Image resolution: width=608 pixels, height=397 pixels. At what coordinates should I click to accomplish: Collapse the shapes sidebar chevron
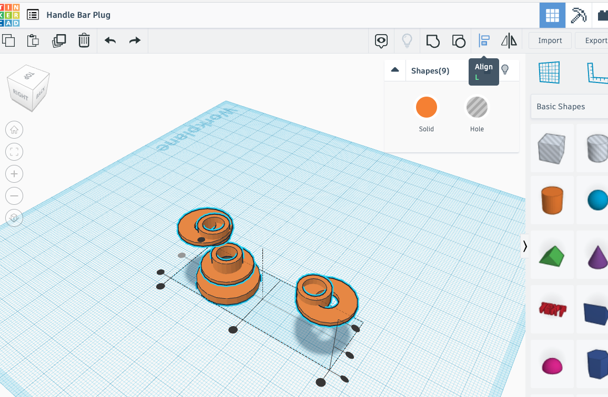coord(524,246)
